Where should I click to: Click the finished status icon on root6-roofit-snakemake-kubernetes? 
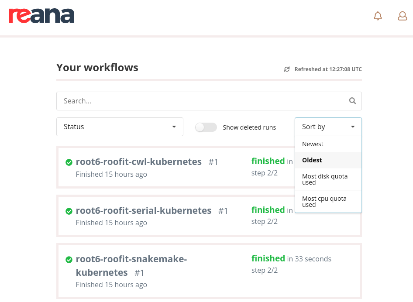tap(69, 259)
